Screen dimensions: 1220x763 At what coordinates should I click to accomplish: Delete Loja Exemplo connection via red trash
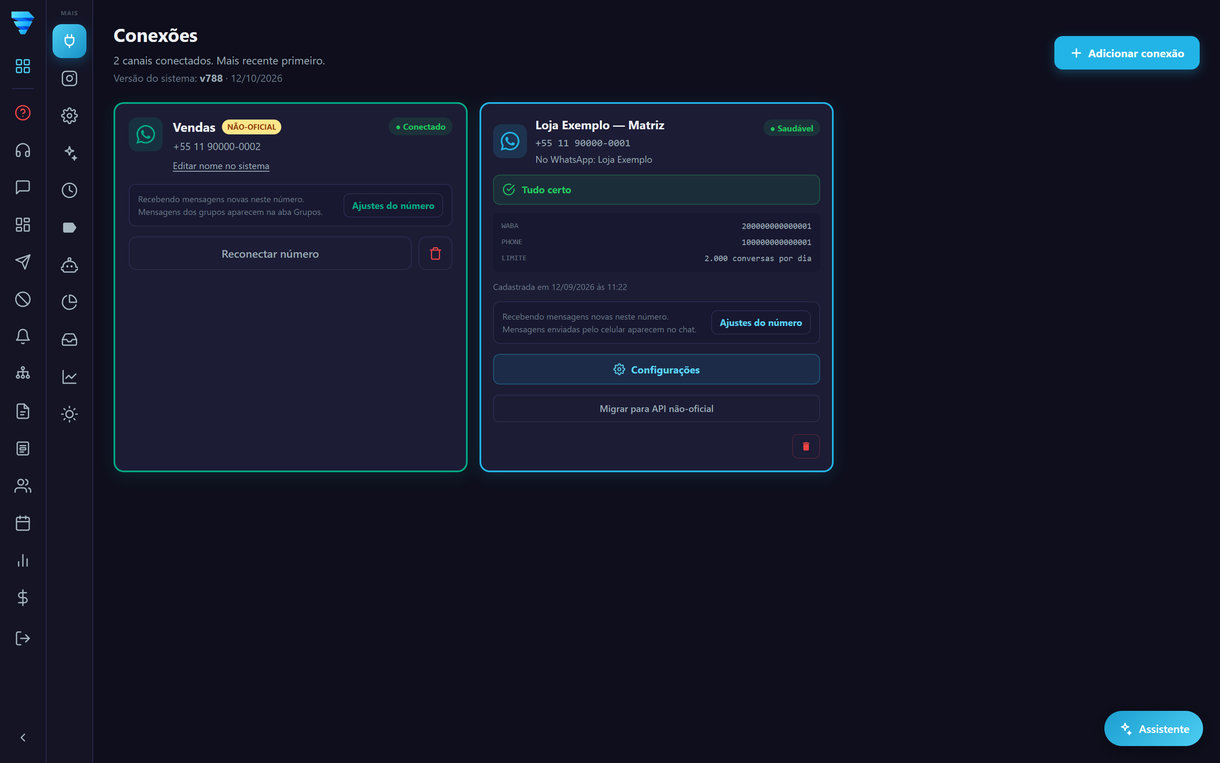pos(806,446)
